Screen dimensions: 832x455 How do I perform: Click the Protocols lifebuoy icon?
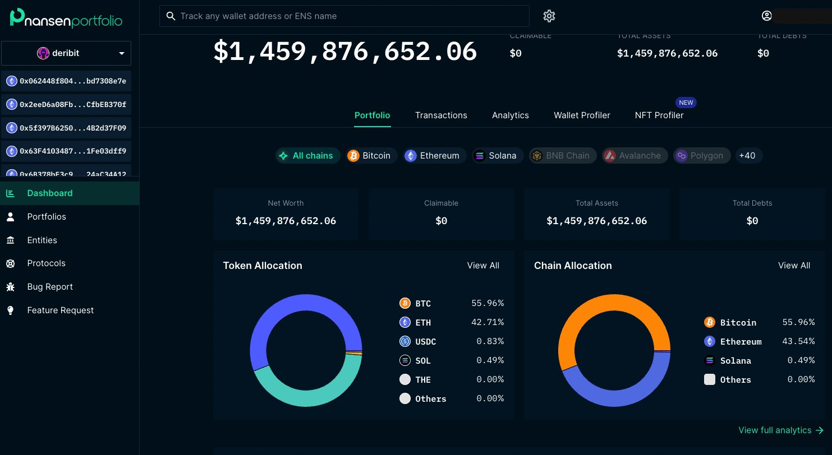point(10,263)
